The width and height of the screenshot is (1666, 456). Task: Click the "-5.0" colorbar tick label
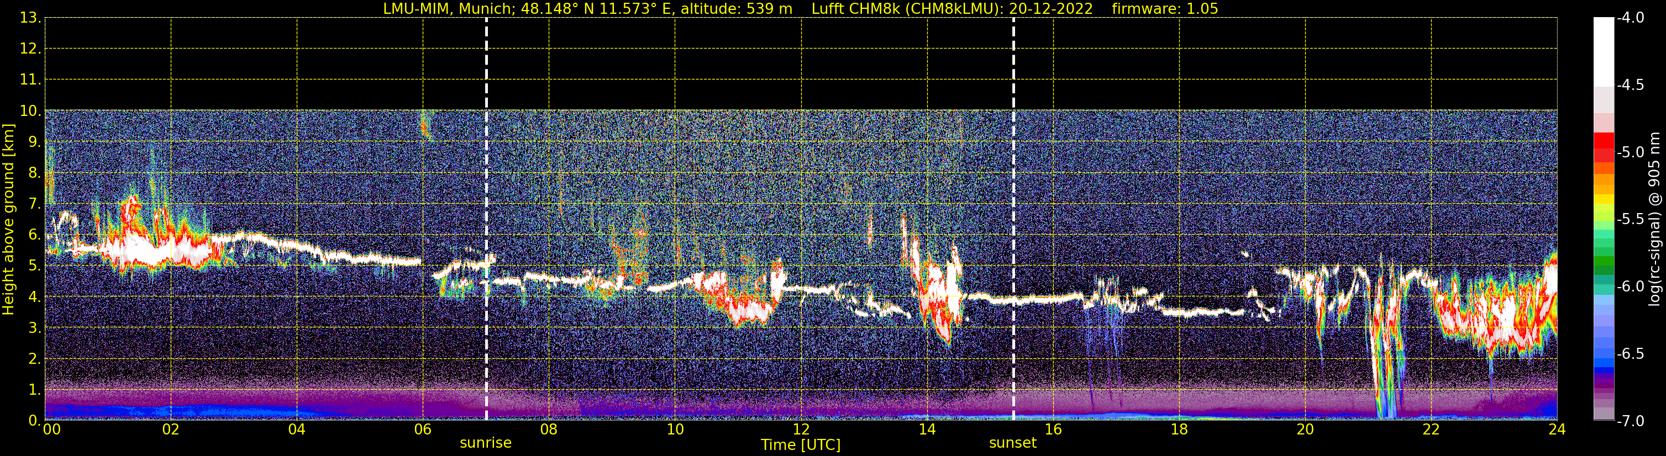[1631, 152]
